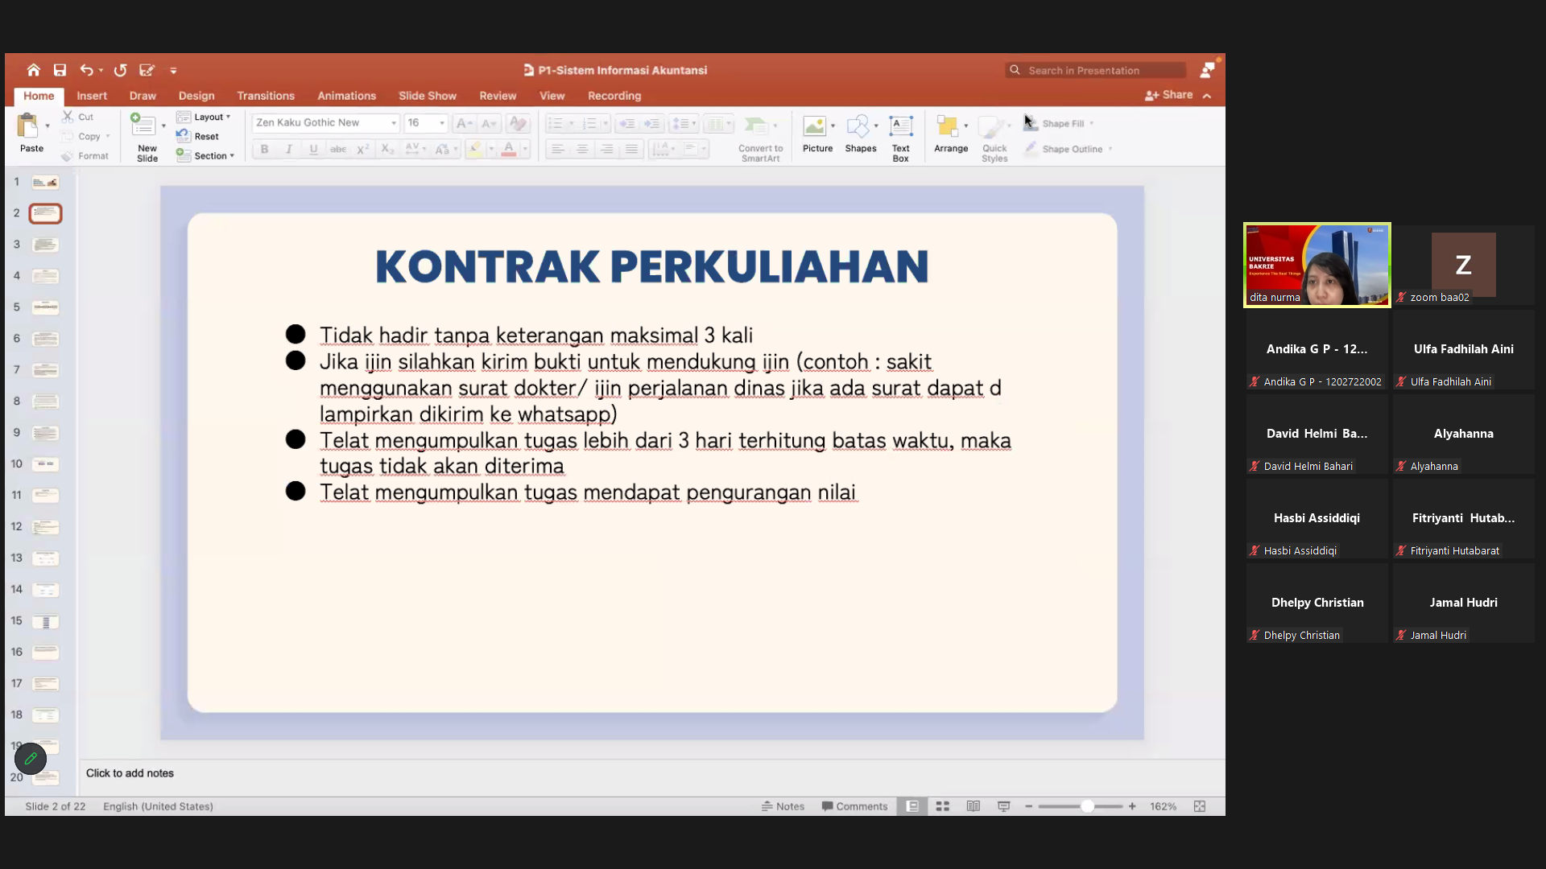The height and width of the screenshot is (869, 1546).
Task: Customize Quick Access Toolbar dropdown
Action: (x=173, y=71)
